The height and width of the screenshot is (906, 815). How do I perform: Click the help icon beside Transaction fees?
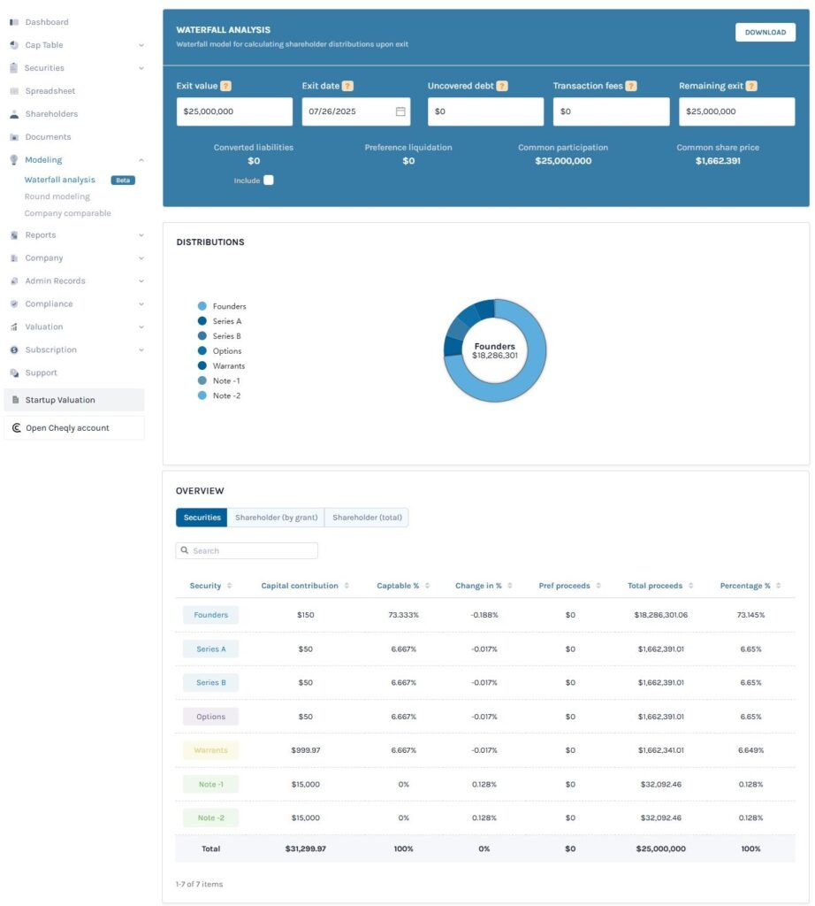[x=631, y=86]
